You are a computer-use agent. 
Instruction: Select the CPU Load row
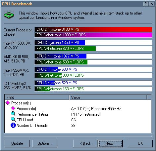pos(78,120)
